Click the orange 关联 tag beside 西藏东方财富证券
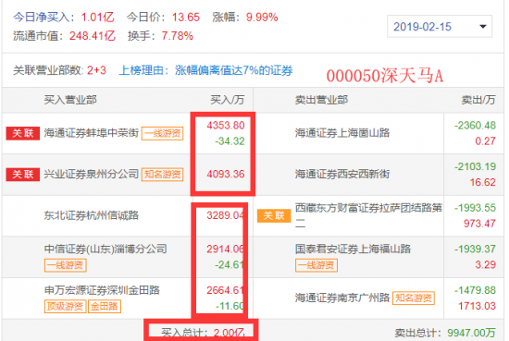This screenshot has height=341, width=509. (274, 215)
